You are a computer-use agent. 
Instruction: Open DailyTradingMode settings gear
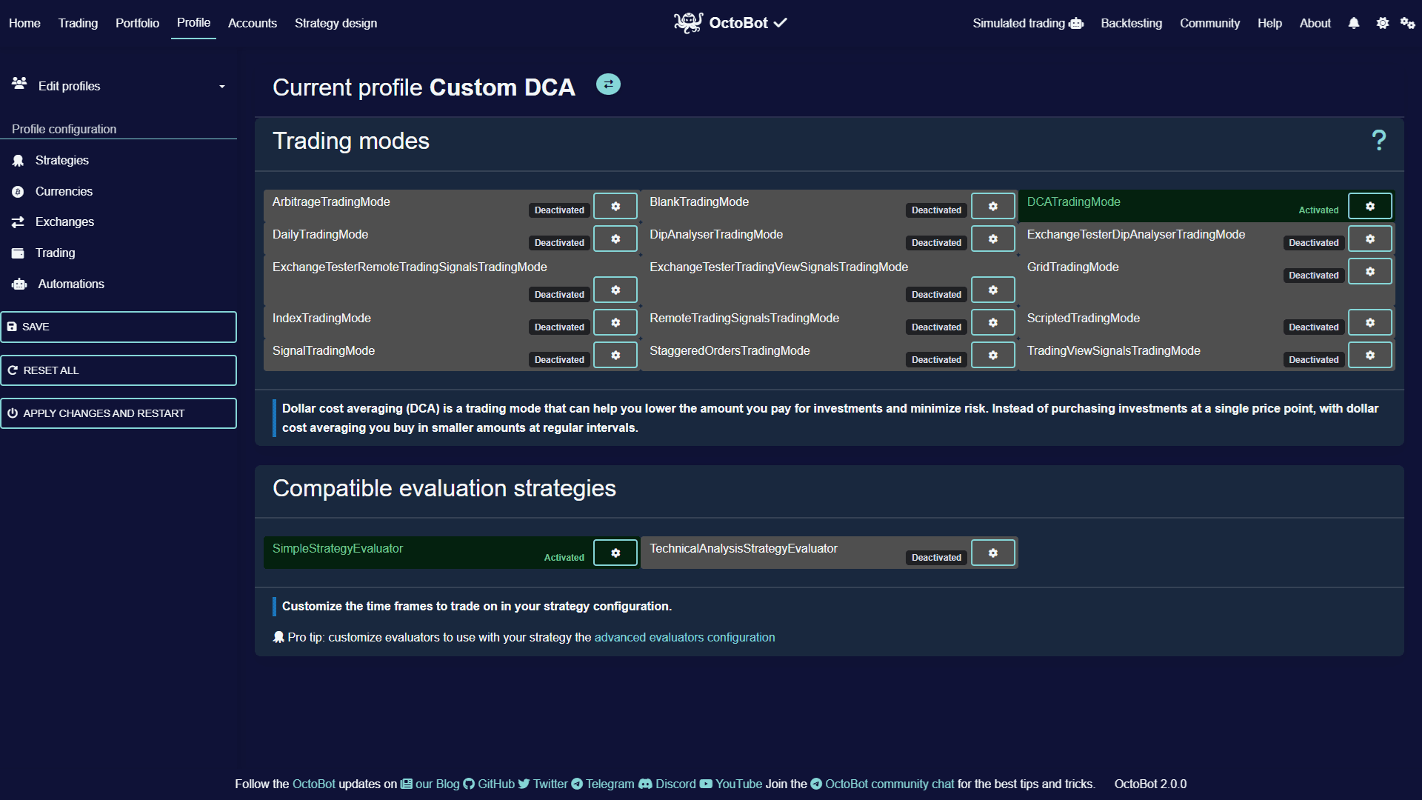(615, 239)
